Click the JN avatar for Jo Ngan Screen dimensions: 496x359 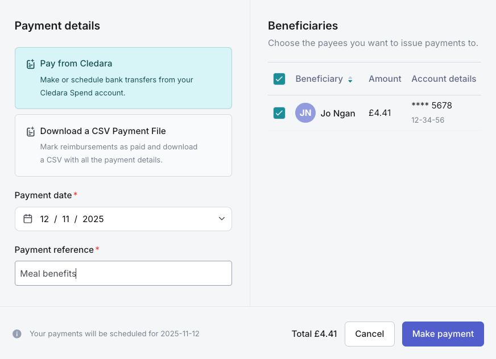(305, 113)
